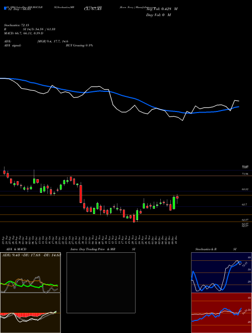Click the tall red candlestick from late October
Viewport: 252px width, 333px height.
point(81,194)
